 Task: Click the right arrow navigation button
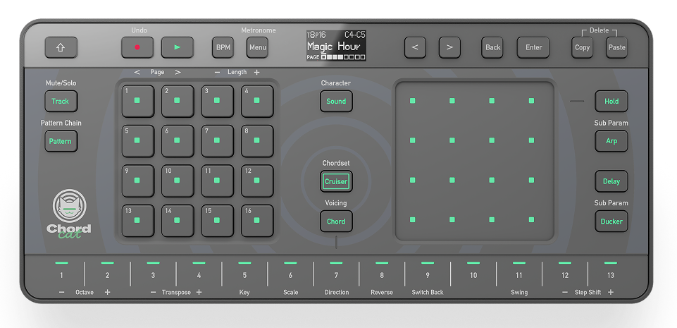(x=449, y=47)
